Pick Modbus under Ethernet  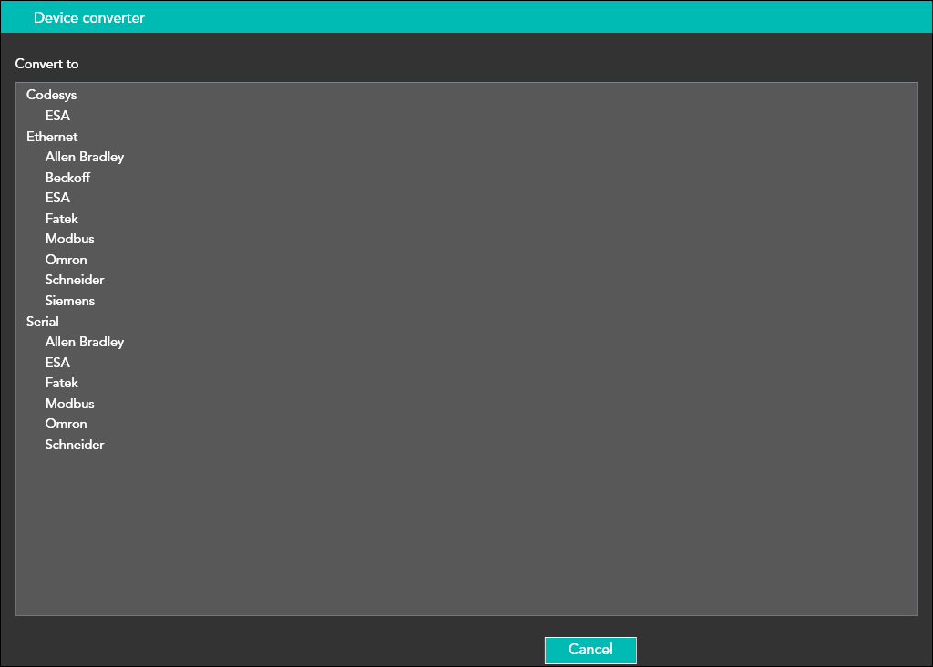click(70, 239)
